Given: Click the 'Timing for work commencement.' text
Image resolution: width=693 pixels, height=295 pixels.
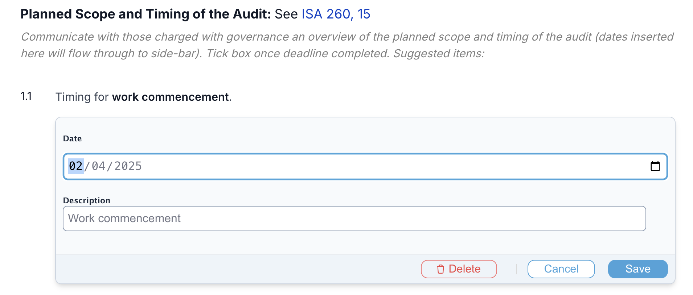Looking at the screenshot, I should [144, 97].
